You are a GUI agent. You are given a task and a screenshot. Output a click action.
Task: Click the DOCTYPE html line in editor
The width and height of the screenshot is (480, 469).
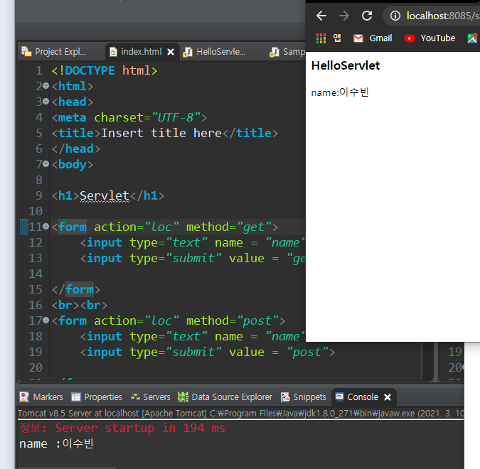pos(105,70)
